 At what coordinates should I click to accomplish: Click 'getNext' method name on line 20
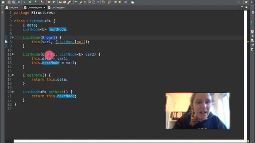coord(56,92)
